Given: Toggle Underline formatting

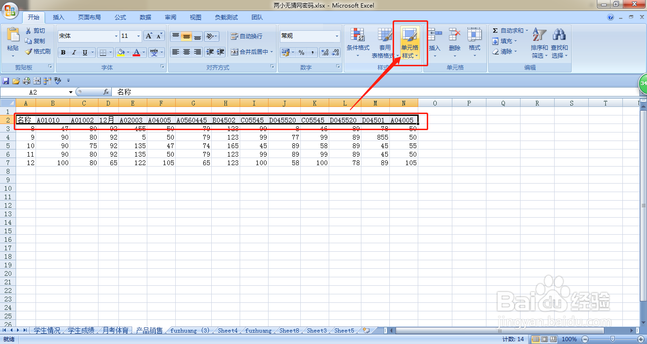Looking at the screenshot, I should tap(85, 53).
